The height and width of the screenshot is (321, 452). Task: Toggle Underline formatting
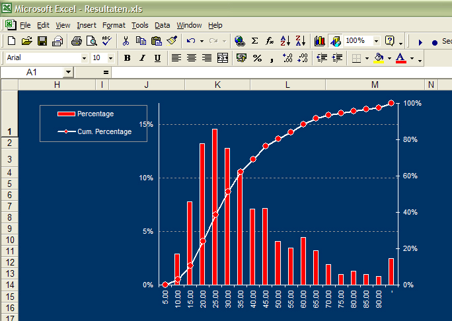click(157, 58)
